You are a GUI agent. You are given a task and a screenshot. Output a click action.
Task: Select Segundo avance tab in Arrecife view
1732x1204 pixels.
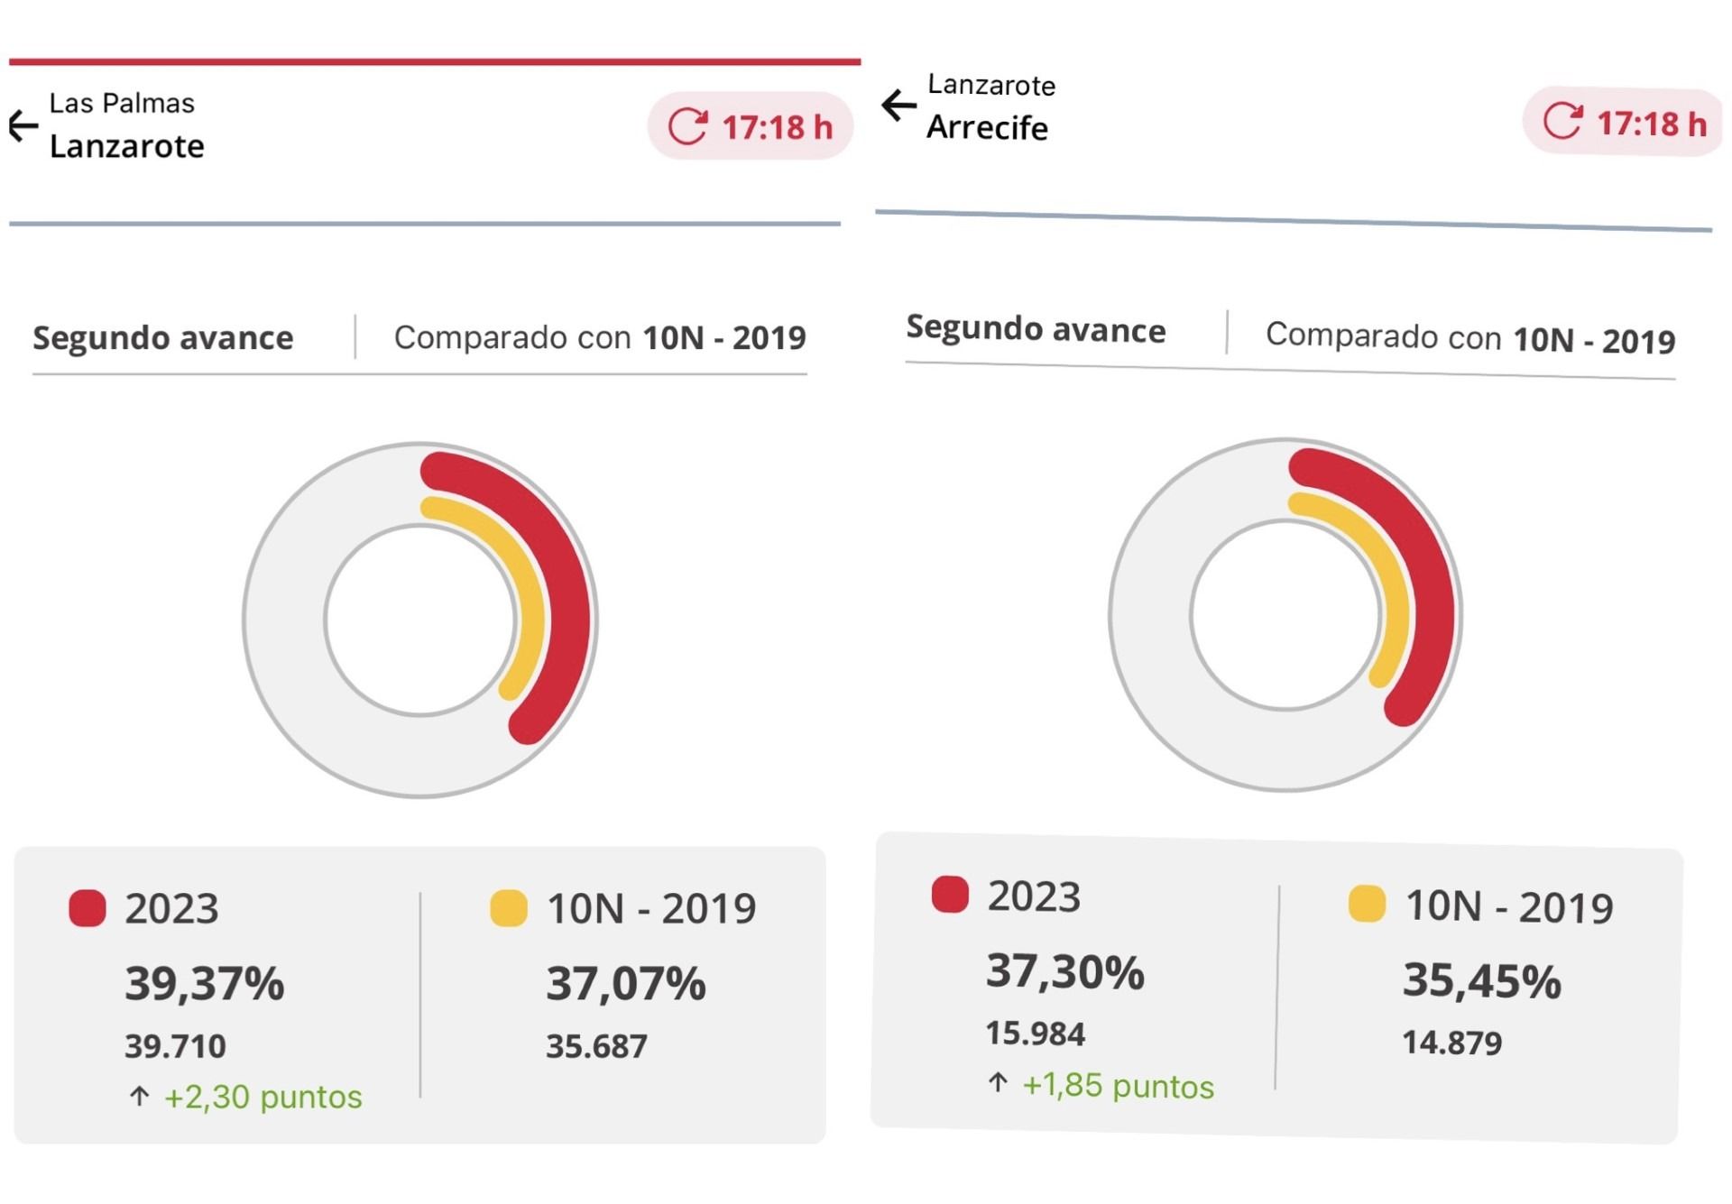[x=1036, y=329]
